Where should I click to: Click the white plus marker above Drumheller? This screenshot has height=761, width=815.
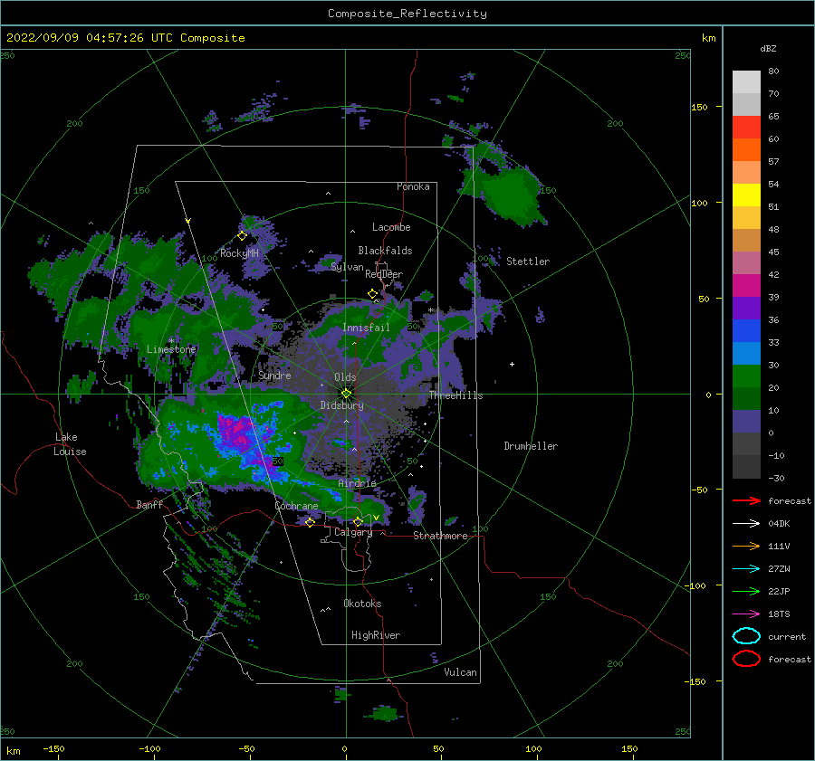(x=512, y=364)
